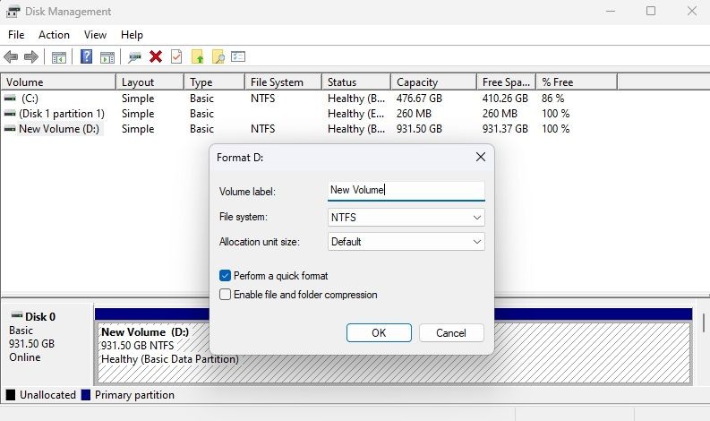The image size is (710, 421).
Task: Click drive icon beside New Volume (D:) row
Action: [10, 129]
